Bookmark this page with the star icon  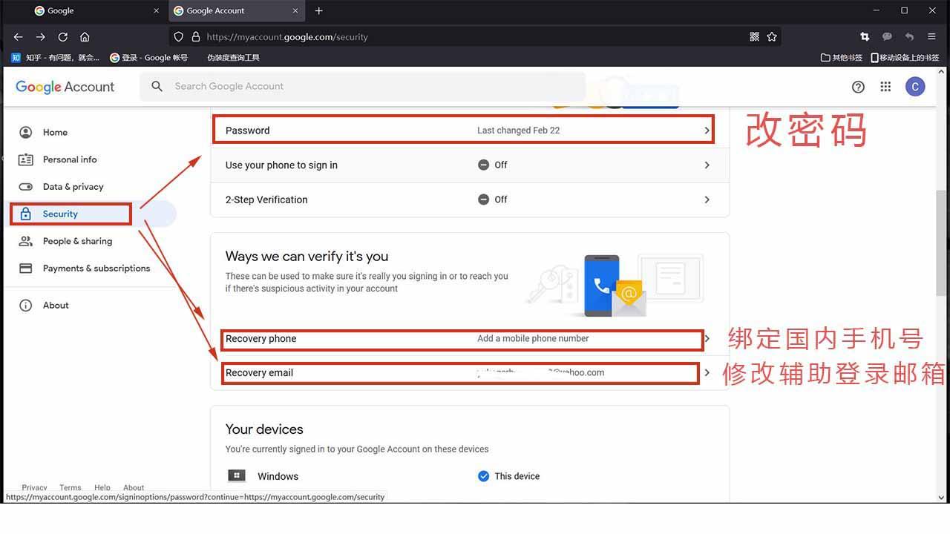point(772,36)
